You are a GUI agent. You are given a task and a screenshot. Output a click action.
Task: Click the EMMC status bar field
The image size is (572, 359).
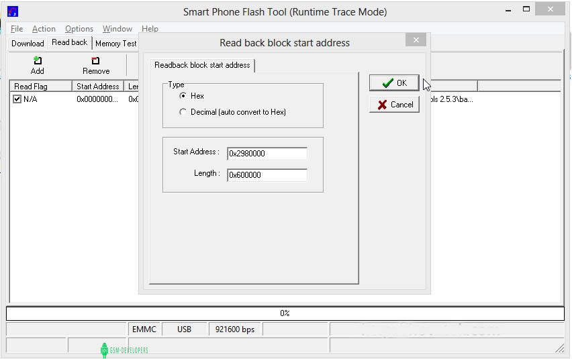coord(144,329)
